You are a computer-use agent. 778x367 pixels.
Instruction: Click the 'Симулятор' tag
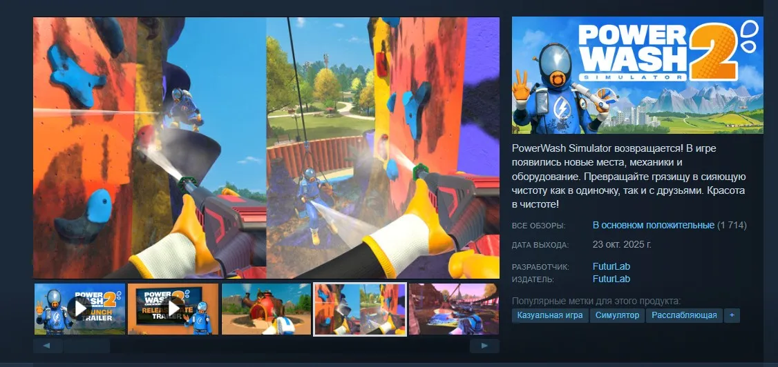pyautogui.click(x=617, y=315)
